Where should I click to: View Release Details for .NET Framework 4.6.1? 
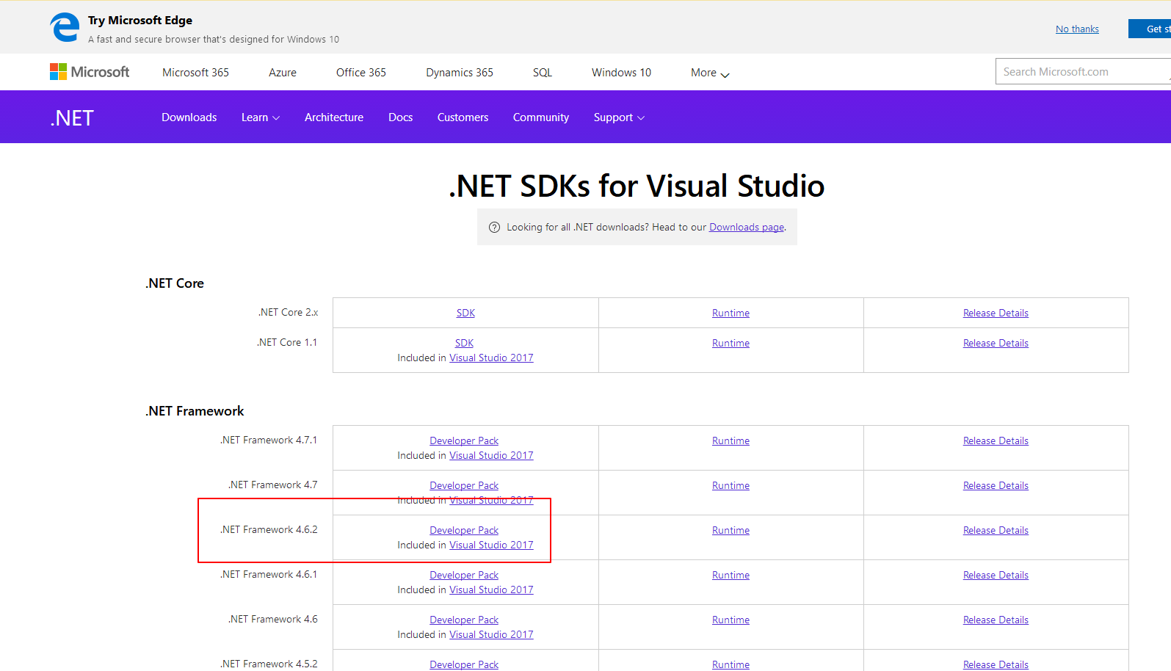click(x=996, y=576)
